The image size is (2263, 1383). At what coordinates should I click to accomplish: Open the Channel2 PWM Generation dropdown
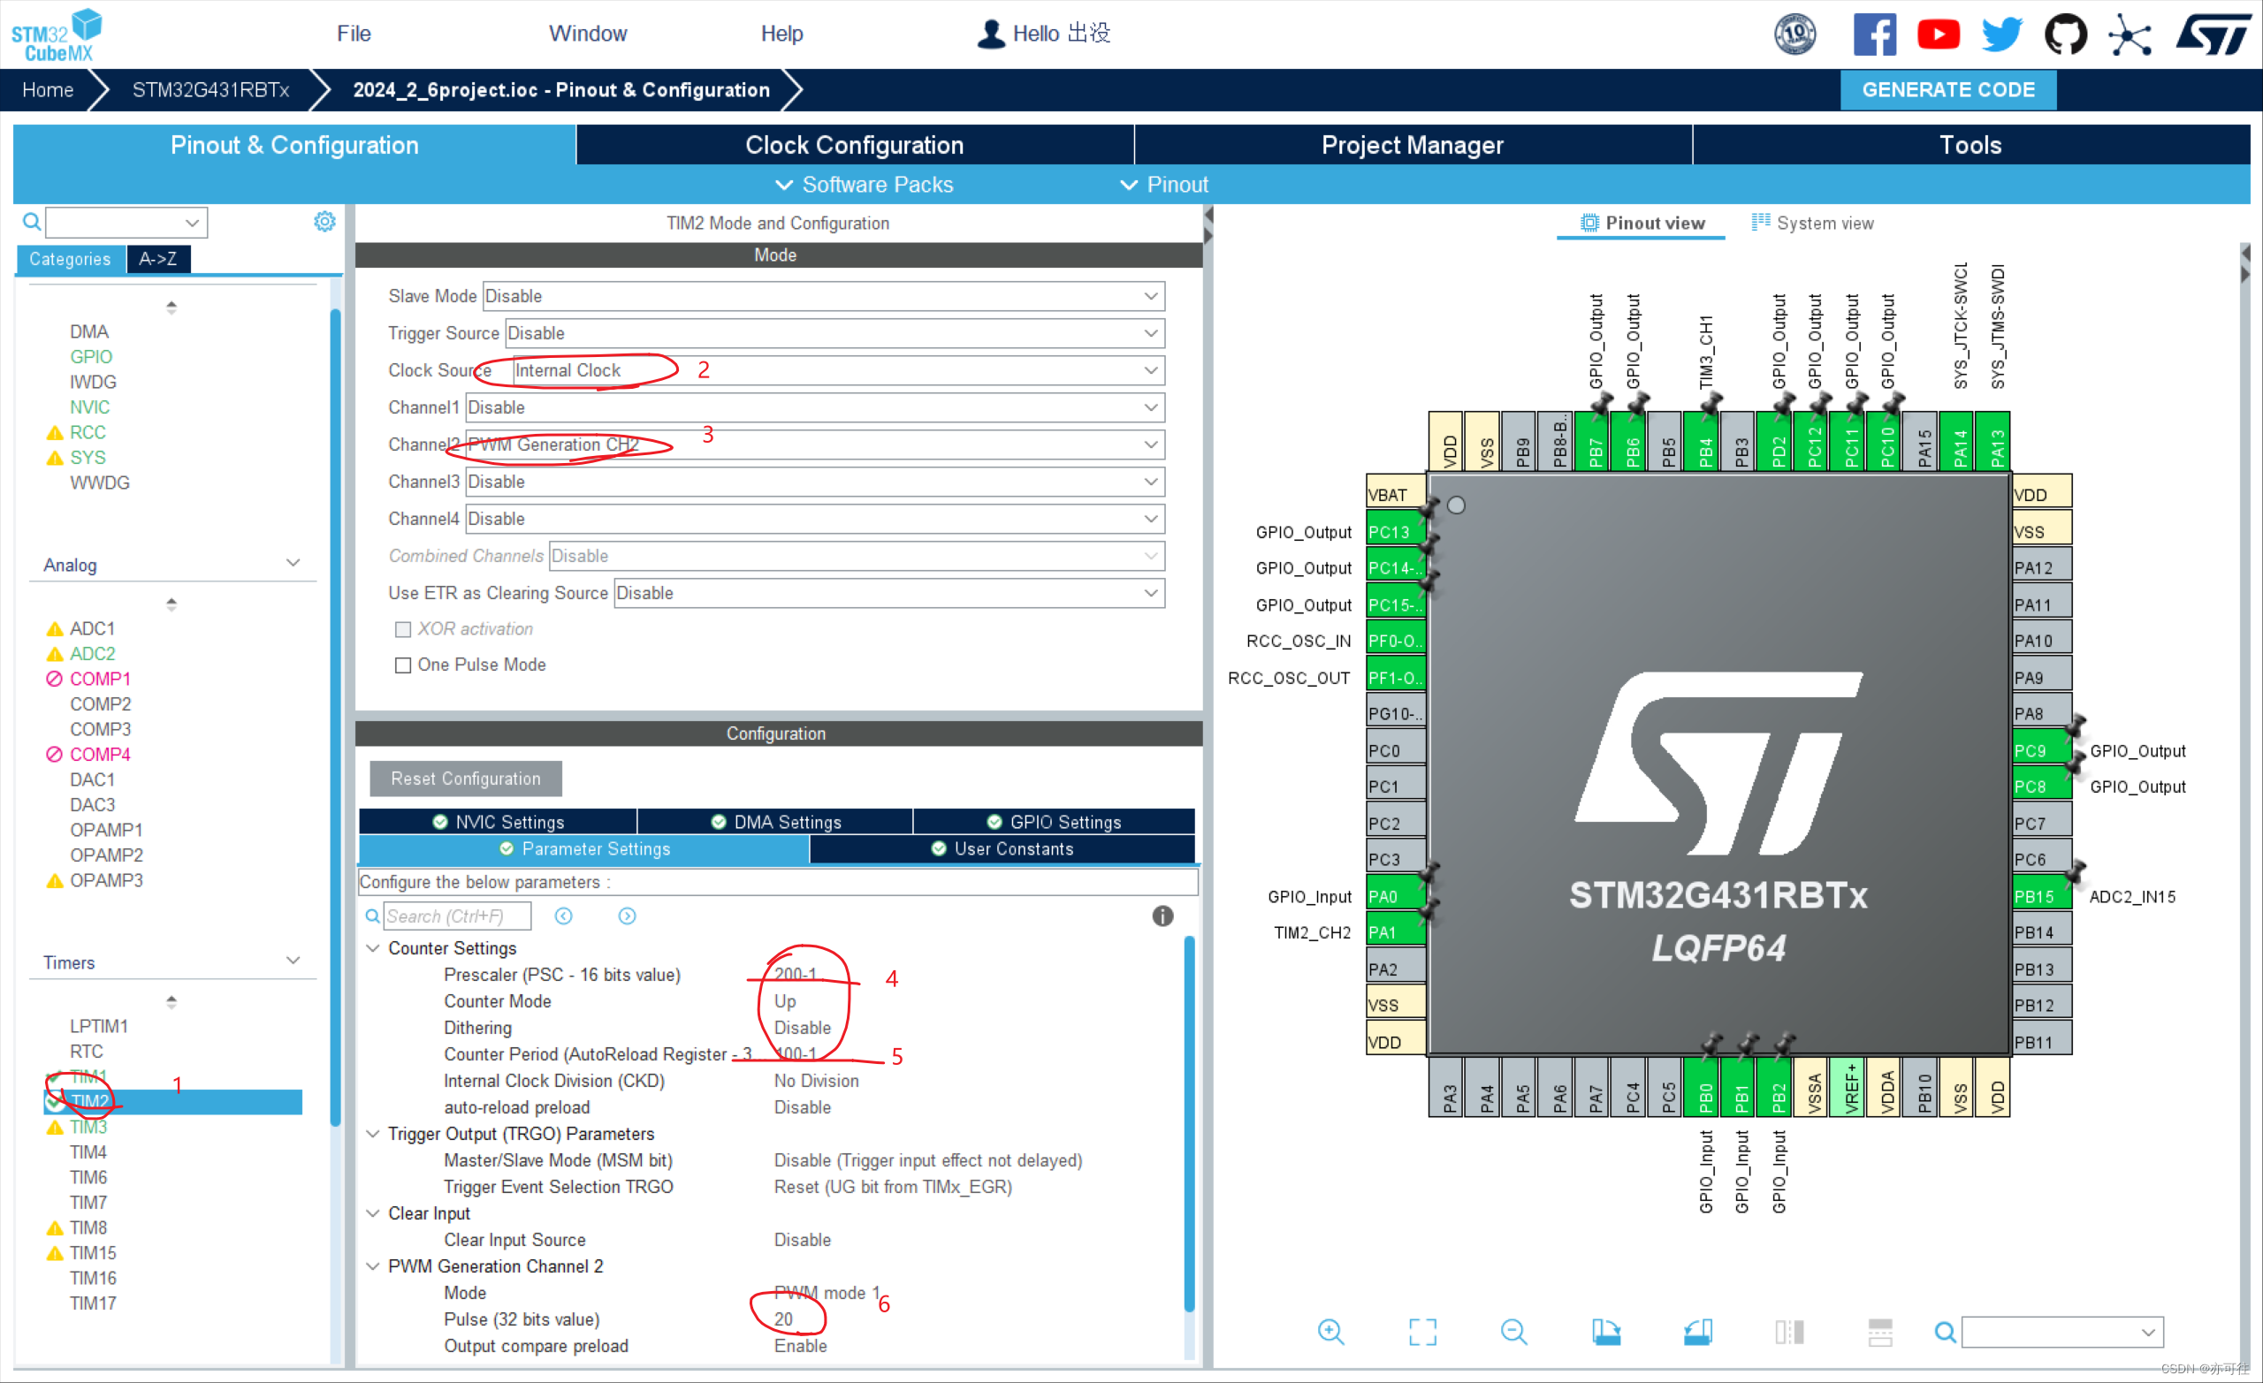tap(815, 445)
